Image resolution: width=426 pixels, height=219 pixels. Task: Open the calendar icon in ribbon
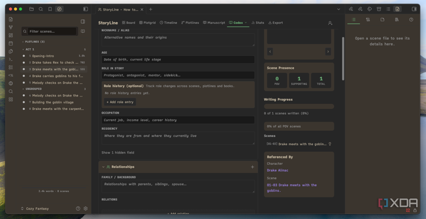pos(11,43)
